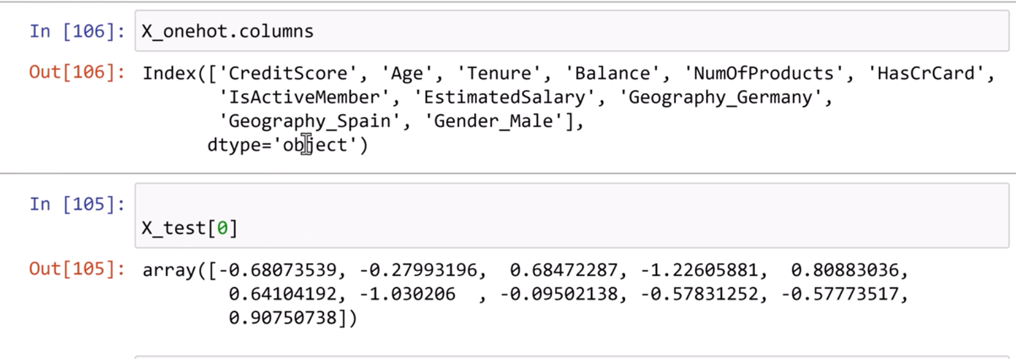The height and width of the screenshot is (359, 1016).
Task: Click 'NumOfProducts' in the columns output
Action: (763, 73)
